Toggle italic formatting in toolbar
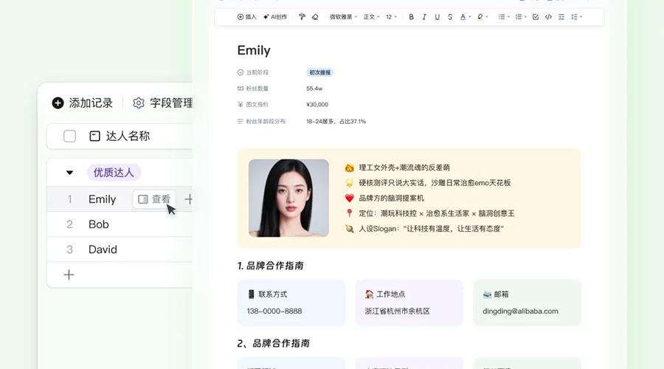 424,17
